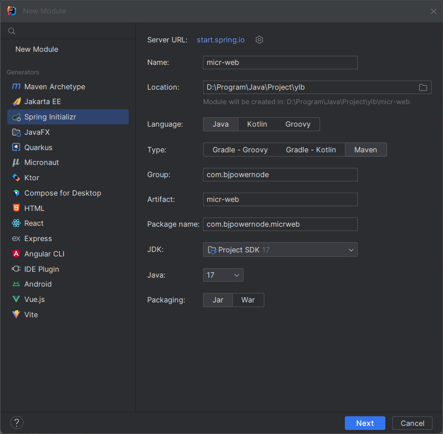Click the Angular CLI red icon
The width and height of the screenshot is (443, 434).
16,254
